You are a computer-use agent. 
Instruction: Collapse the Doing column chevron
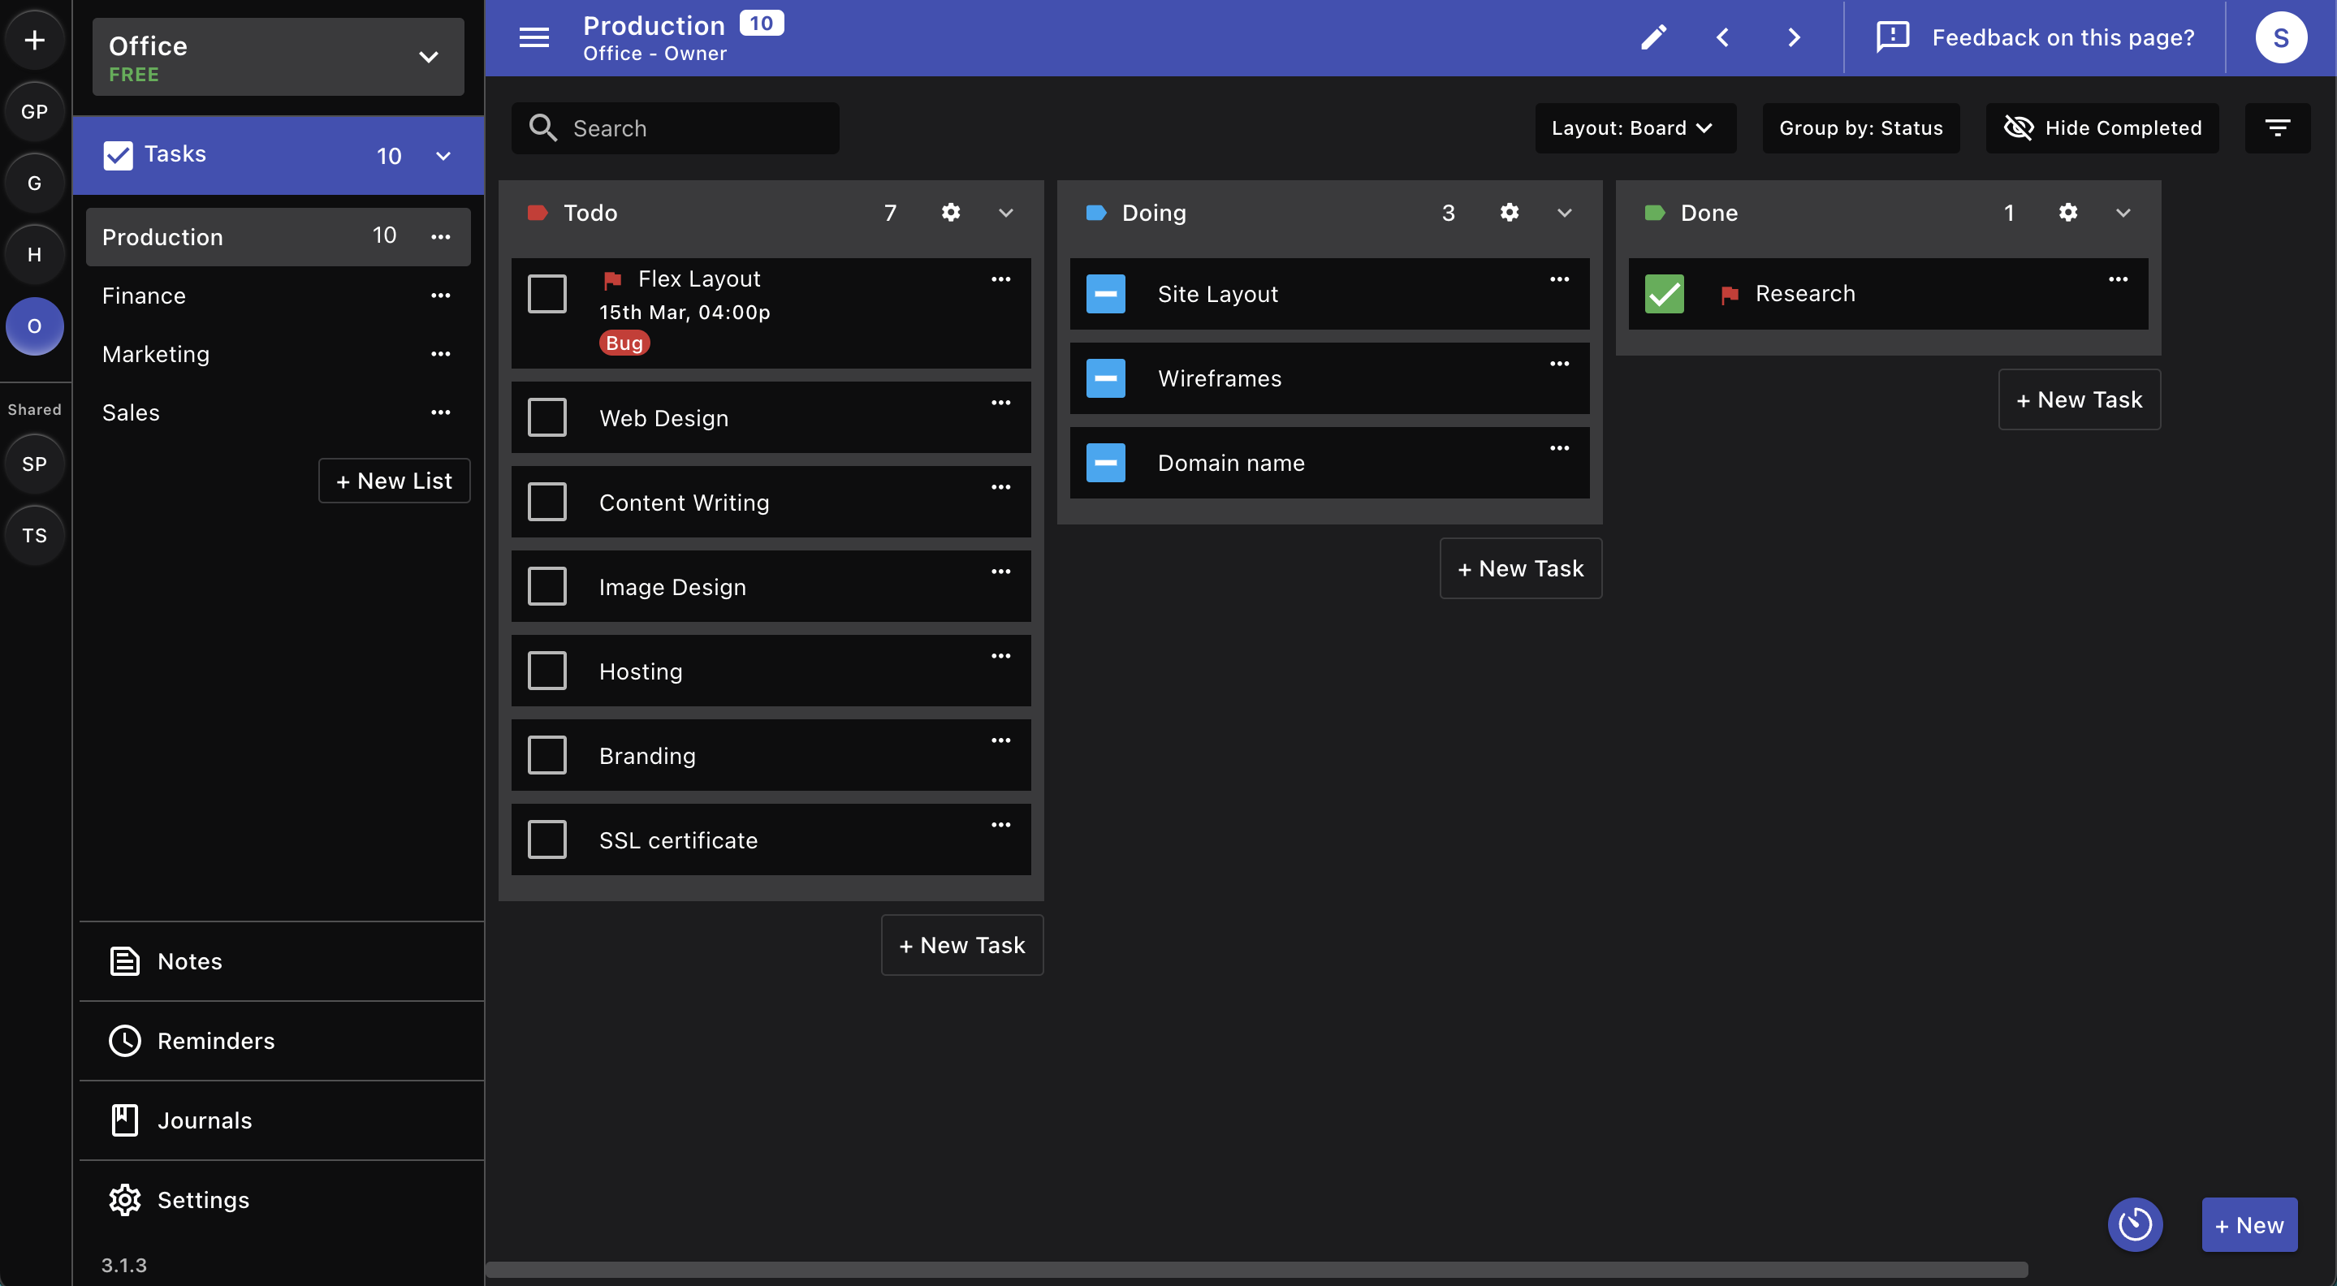click(1565, 214)
